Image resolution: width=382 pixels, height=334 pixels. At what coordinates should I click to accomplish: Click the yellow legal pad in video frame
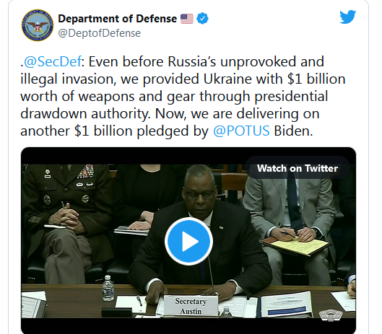[x=300, y=245]
